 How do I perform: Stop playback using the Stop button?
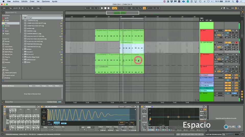point(105,8)
